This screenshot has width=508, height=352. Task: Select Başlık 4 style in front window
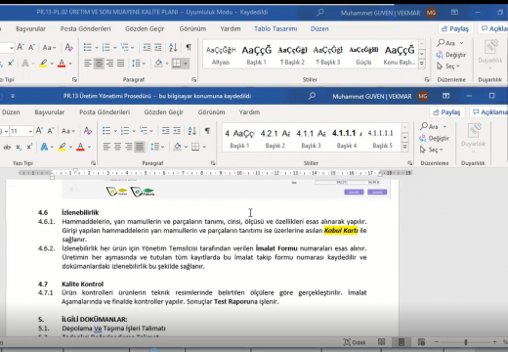pos(347,139)
